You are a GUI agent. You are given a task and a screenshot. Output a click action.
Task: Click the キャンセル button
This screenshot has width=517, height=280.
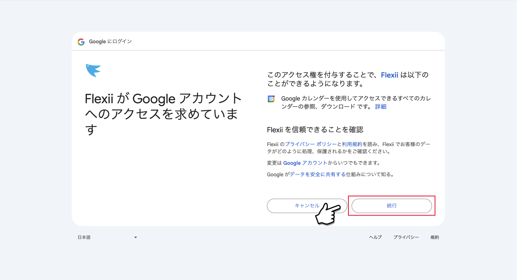tap(307, 206)
